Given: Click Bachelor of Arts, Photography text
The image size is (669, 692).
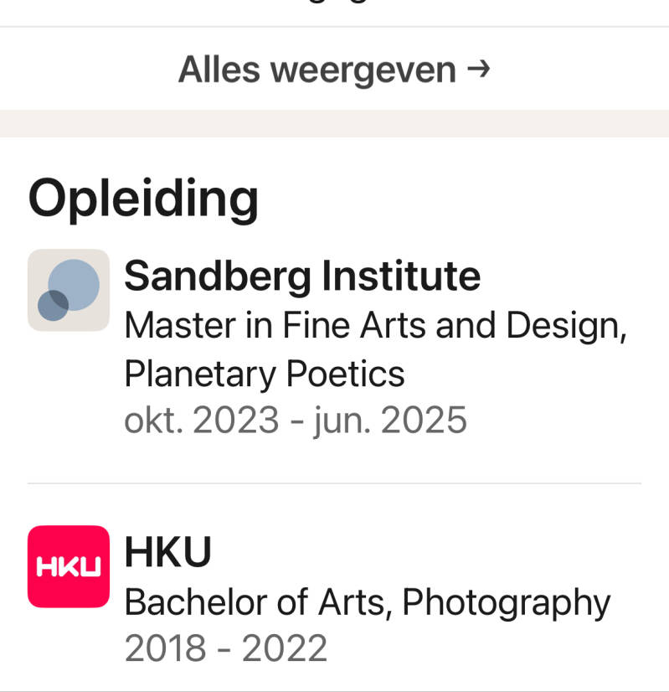Looking at the screenshot, I should (x=367, y=602).
